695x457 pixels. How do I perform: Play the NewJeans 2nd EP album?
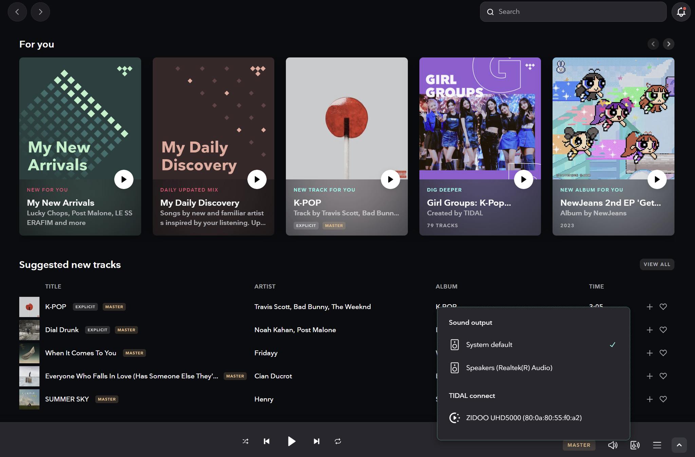pos(657,179)
